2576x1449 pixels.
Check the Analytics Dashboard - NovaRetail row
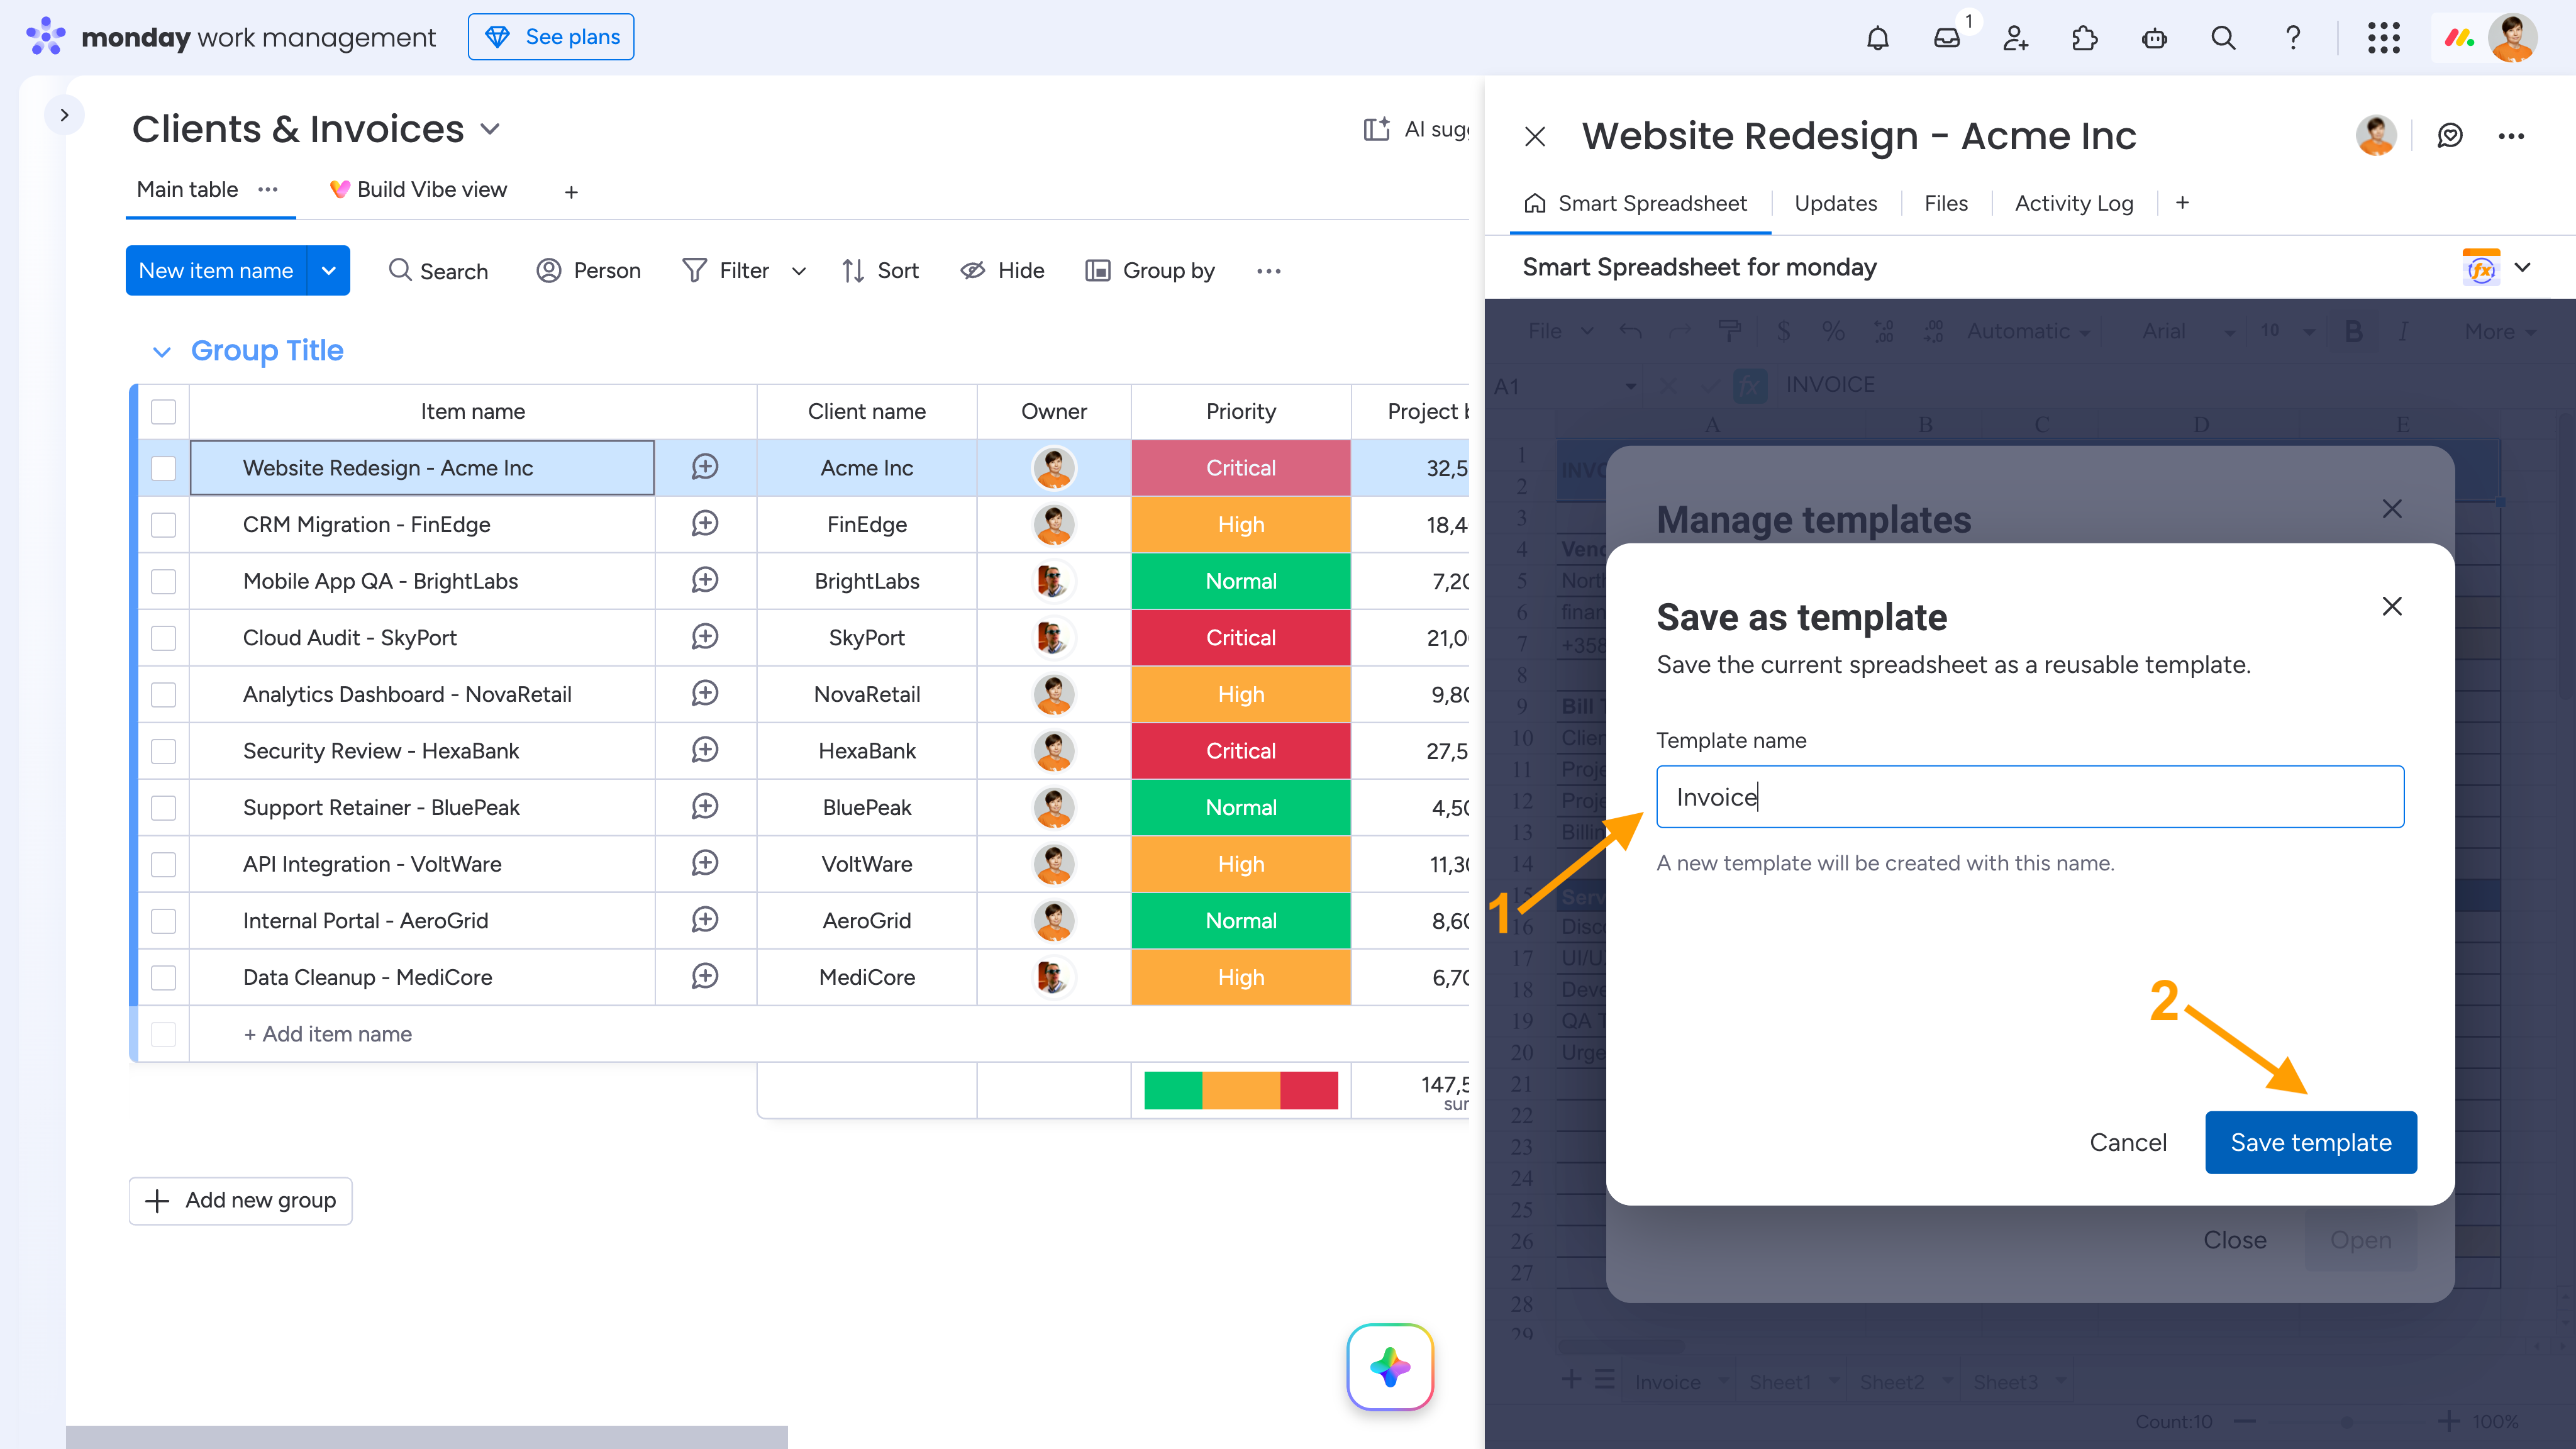tap(163, 694)
